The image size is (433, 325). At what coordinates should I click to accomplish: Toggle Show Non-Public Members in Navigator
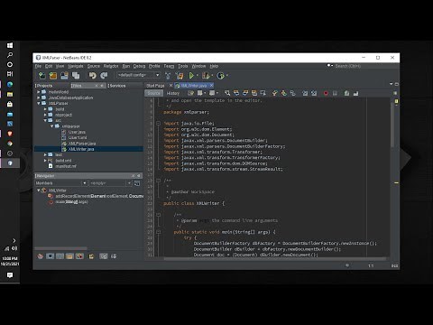(x=69, y=256)
